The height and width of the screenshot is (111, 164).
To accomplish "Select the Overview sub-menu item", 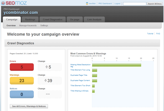I will click(x=11, y=26).
